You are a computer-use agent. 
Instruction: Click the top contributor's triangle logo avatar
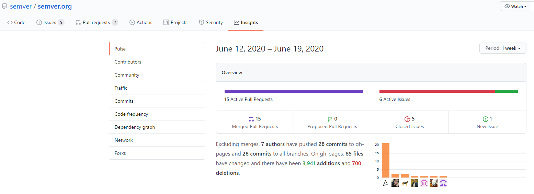click(386, 183)
